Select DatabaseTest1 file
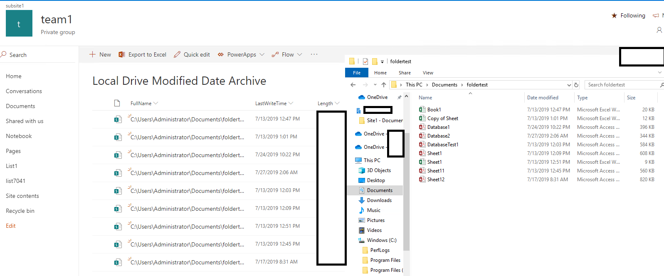This screenshot has height=276, width=664. 443,145
